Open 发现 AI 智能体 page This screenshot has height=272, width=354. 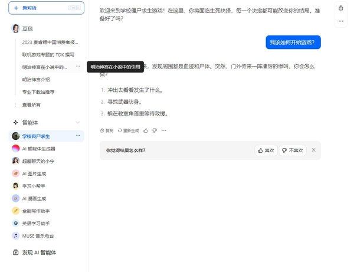coord(39,253)
